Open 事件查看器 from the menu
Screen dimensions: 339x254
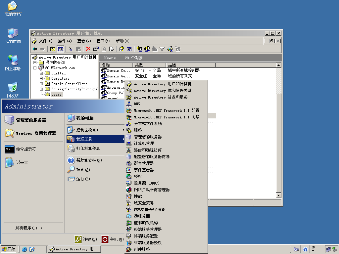point(167,170)
